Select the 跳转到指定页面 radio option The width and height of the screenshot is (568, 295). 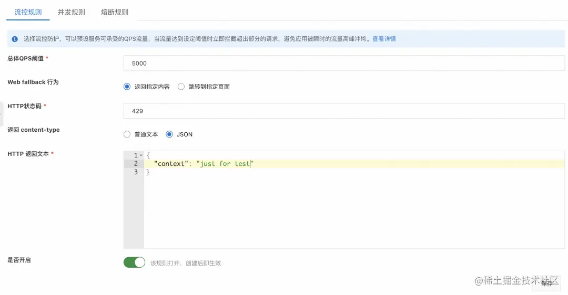[181, 87]
